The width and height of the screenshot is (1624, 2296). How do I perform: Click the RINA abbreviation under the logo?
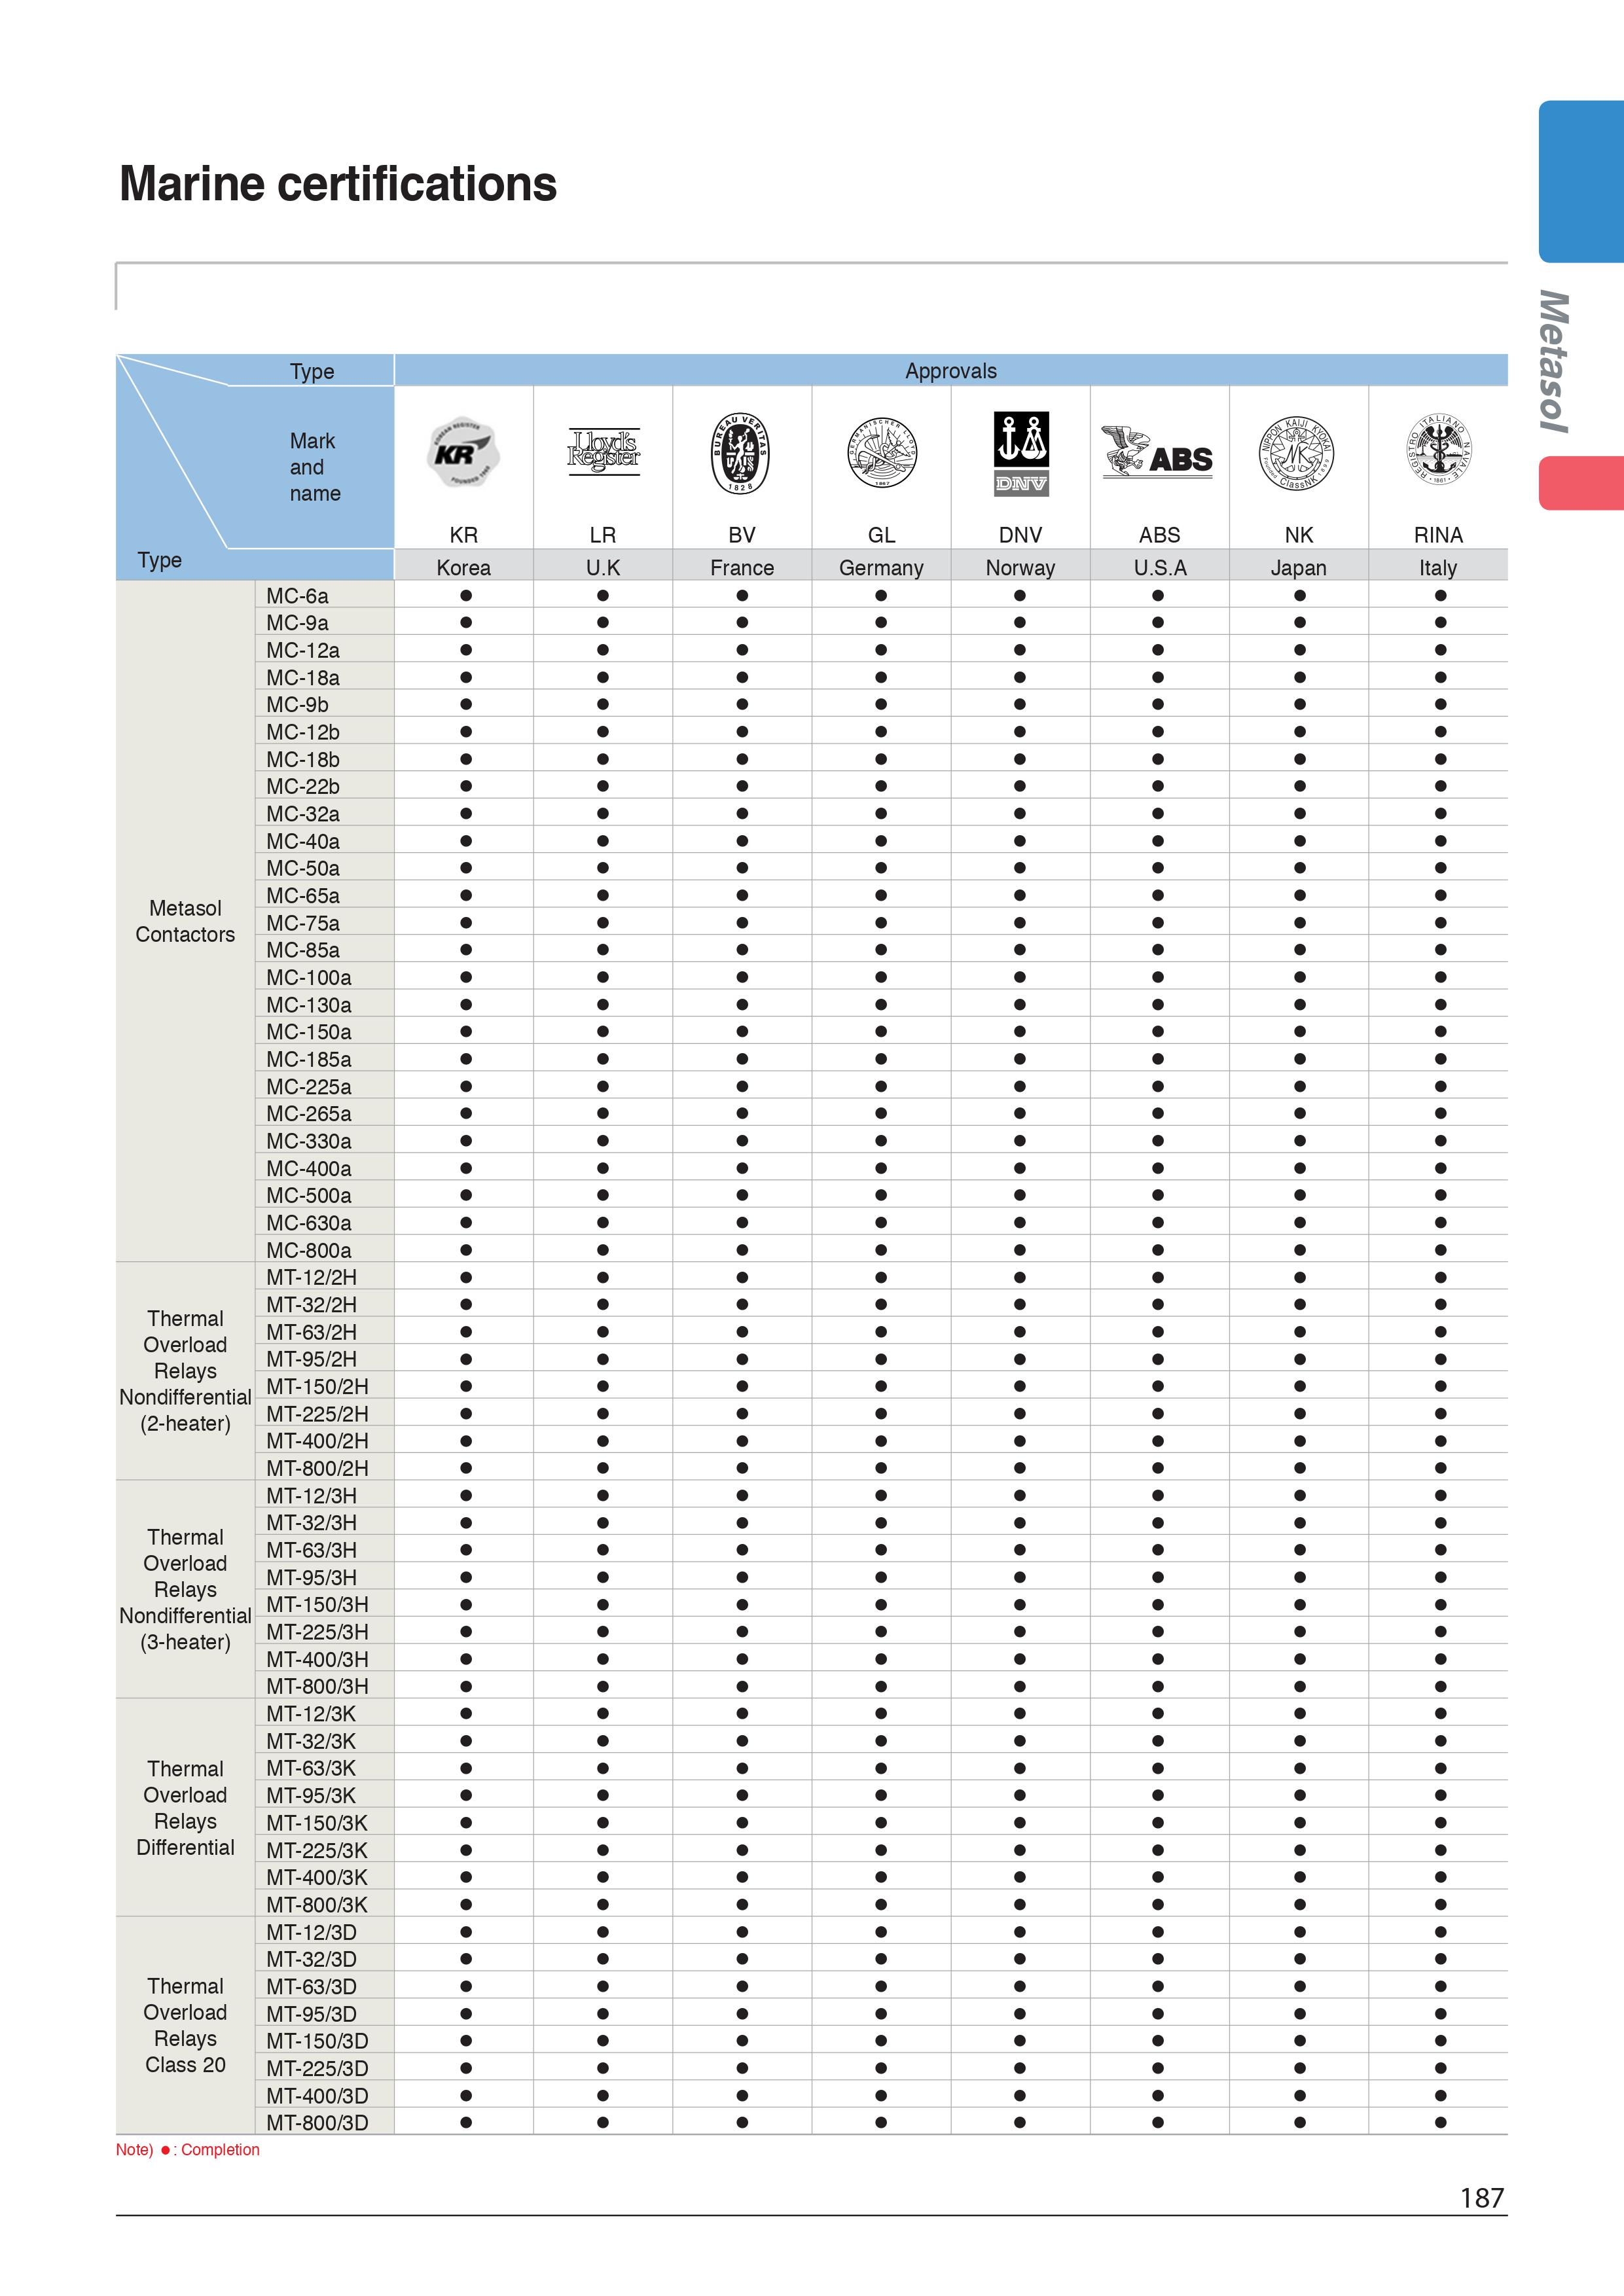[1438, 535]
